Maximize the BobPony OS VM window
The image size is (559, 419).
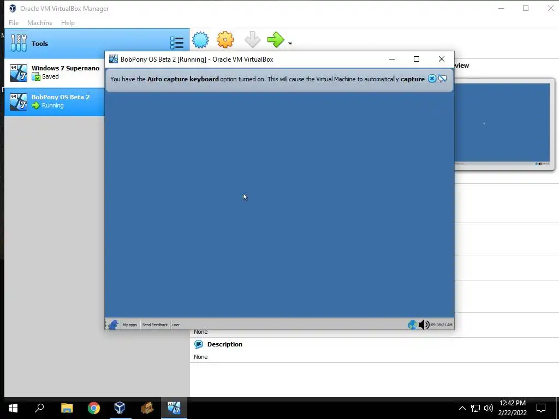(x=417, y=59)
